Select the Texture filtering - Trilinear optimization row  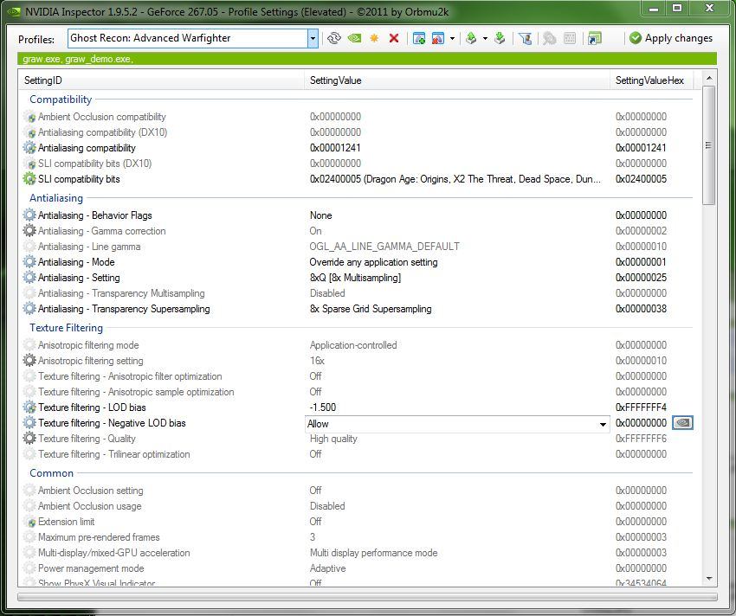coord(360,454)
